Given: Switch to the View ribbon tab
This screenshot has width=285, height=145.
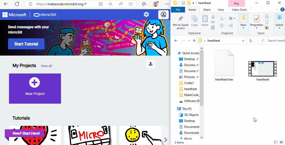Looking at the screenshot, I should 221,10.
